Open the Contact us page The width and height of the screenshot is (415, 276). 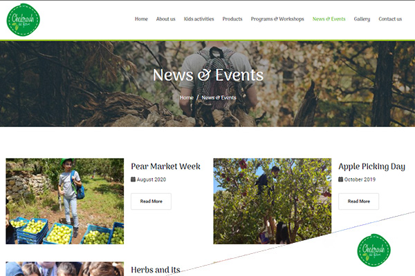click(x=390, y=19)
